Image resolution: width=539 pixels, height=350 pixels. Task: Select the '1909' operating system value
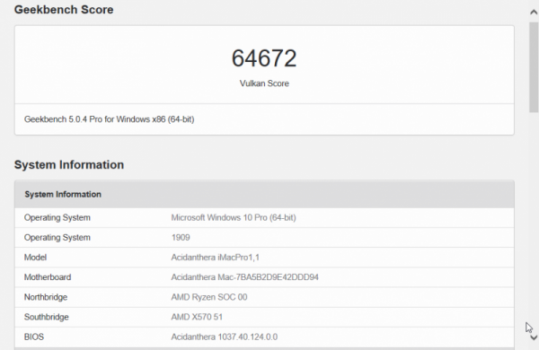pos(181,237)
